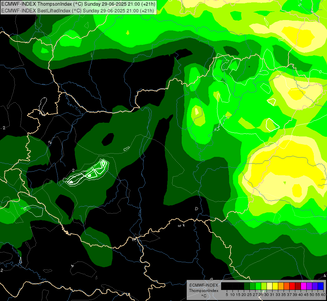Click the ECMWF-INDEX label in the legend box
The height and width of the screenshot is (301, 327).
tap(204, 285)
